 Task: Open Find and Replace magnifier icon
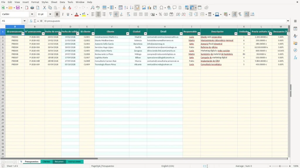(92, 8)
